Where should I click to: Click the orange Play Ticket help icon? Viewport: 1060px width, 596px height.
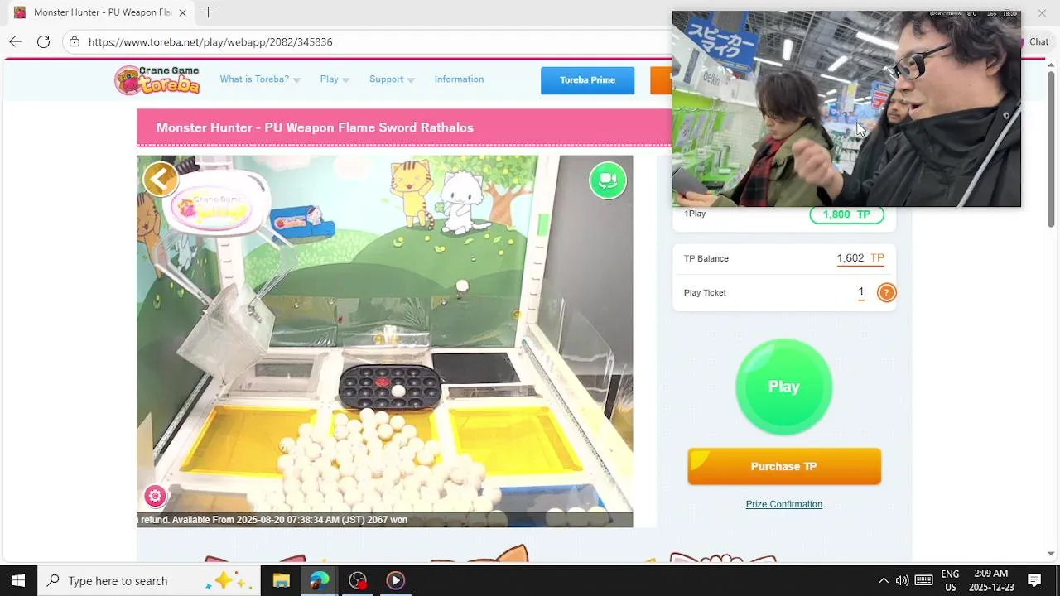[x=886, y=292]
